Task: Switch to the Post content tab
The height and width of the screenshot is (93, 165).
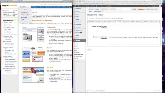Action: 107,22
